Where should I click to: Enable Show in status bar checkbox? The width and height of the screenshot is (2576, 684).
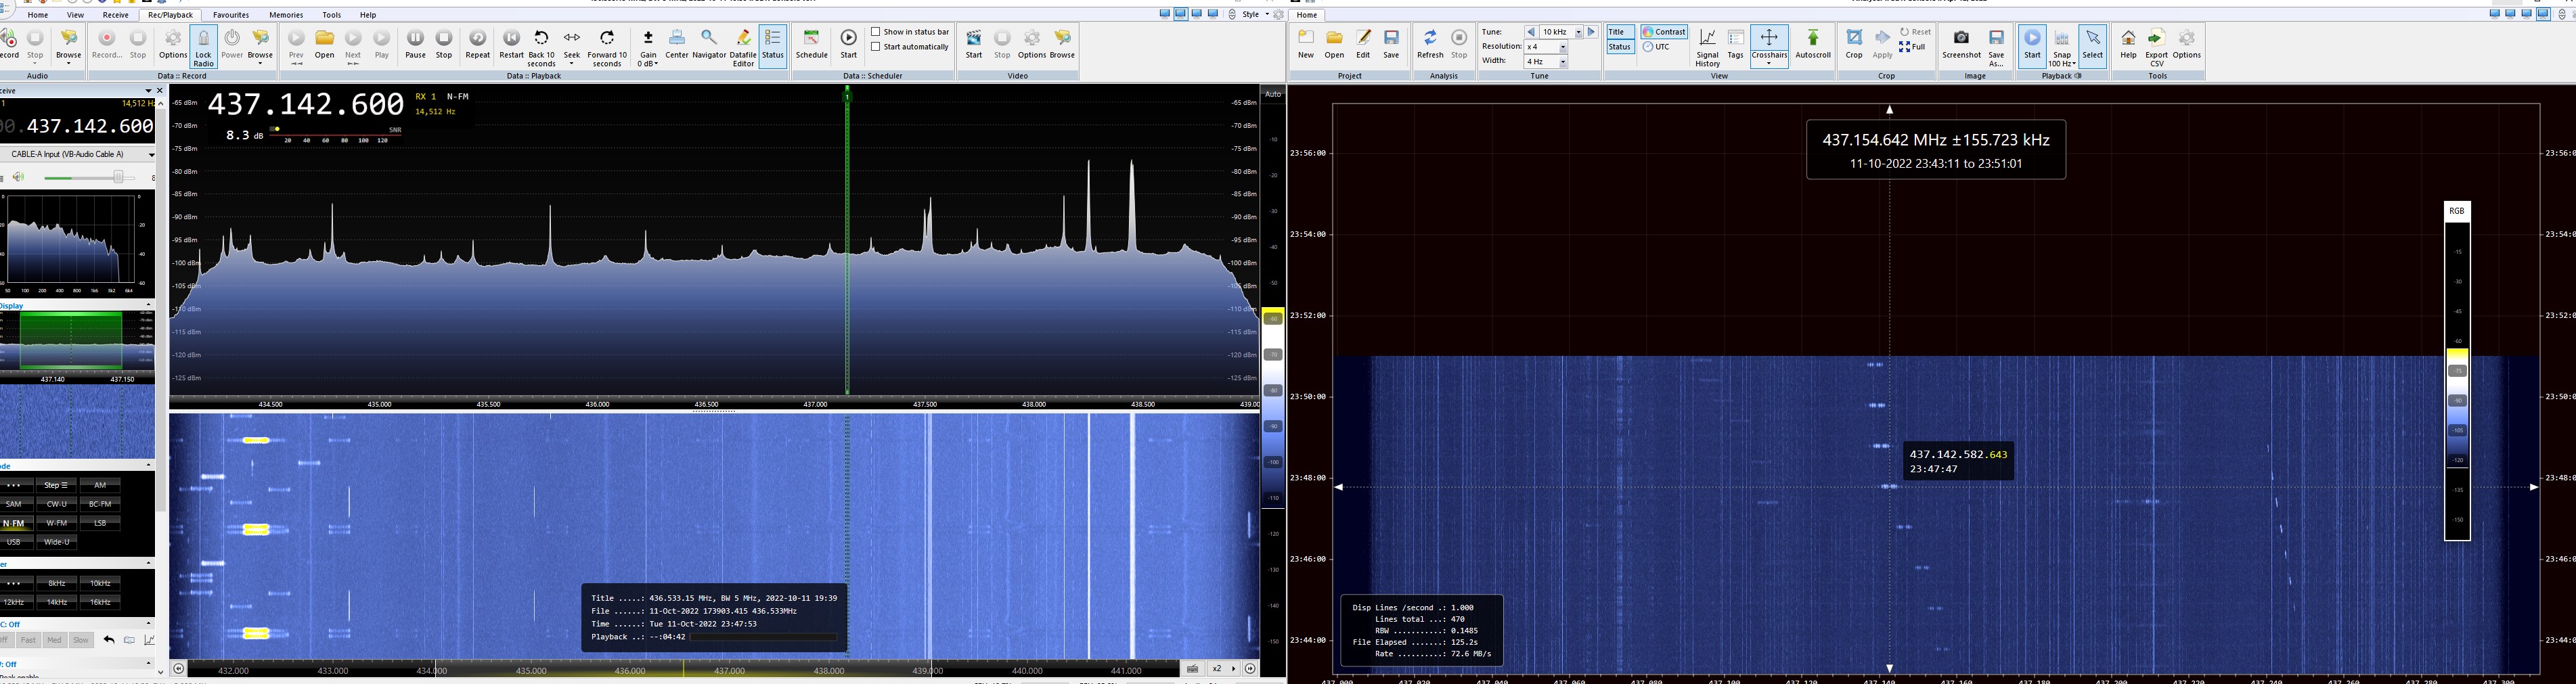tap(876, 32)
